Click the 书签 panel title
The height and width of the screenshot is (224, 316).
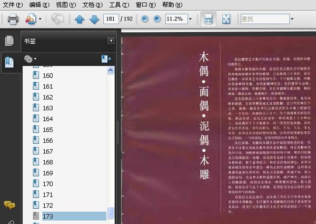30,41
